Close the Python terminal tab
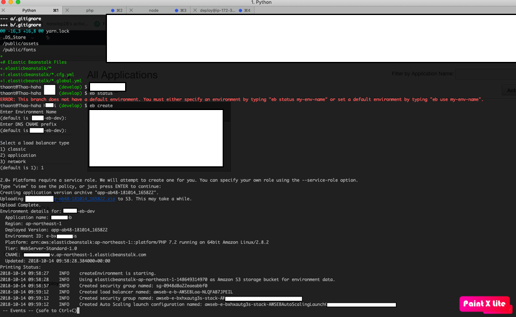The image size is (516, 317). 3,10
